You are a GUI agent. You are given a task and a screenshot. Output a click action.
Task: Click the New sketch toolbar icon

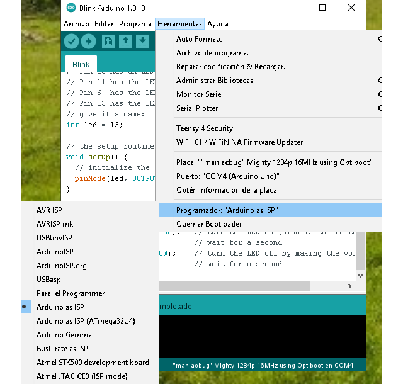click(x=108, y=42)
